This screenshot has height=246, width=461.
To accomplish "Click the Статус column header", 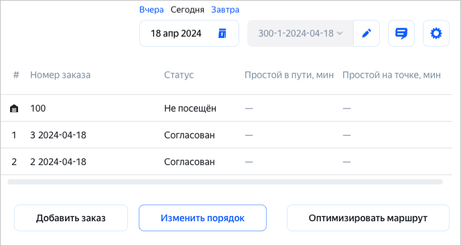I will (x=179, y=75).
